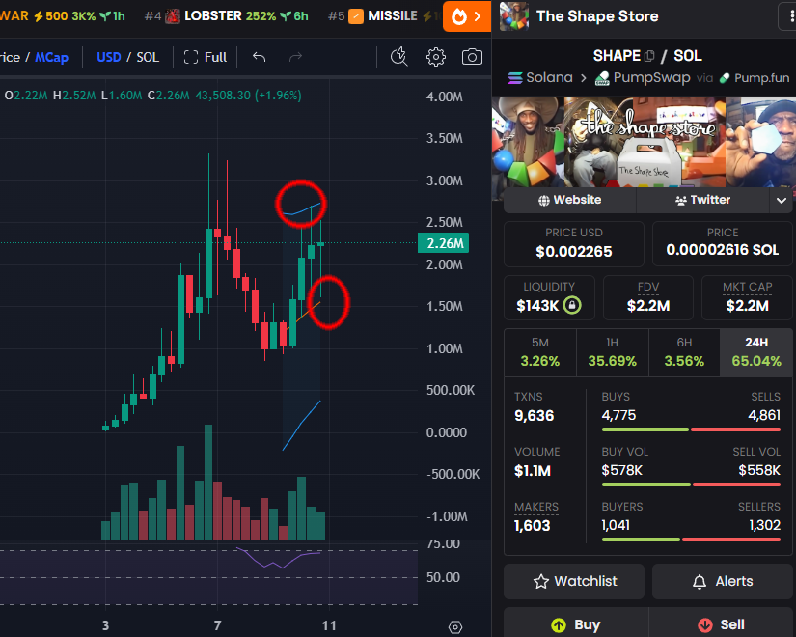Click the VOLUME value $1.1M
Screen dimensions: 796x637
click(533, 471)
